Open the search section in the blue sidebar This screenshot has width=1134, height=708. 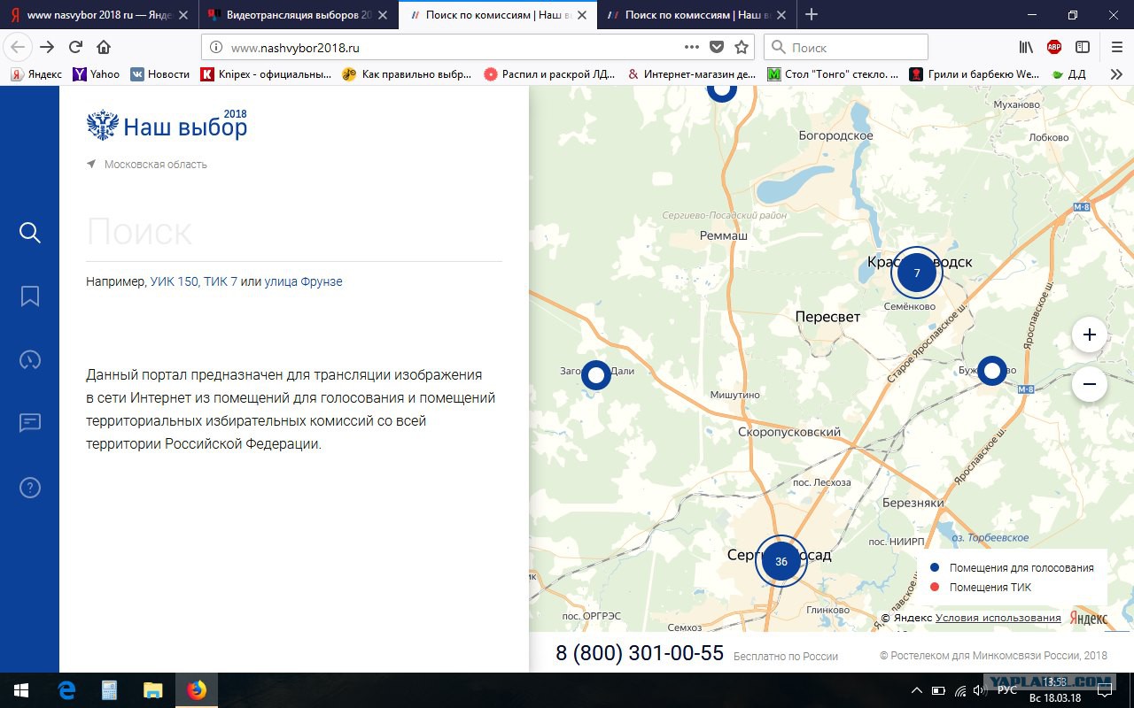[x=29, y=232]
